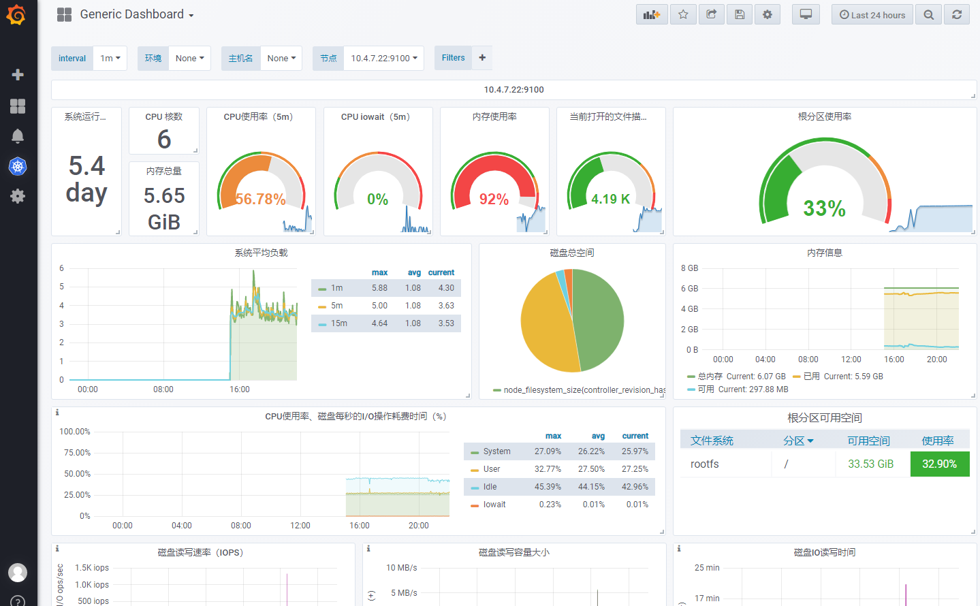Image resolution: width=980 pixels, height=606 pixels.
Task: Expand the 10.4.7.22:9100 row header
Action: pos(514,89)
